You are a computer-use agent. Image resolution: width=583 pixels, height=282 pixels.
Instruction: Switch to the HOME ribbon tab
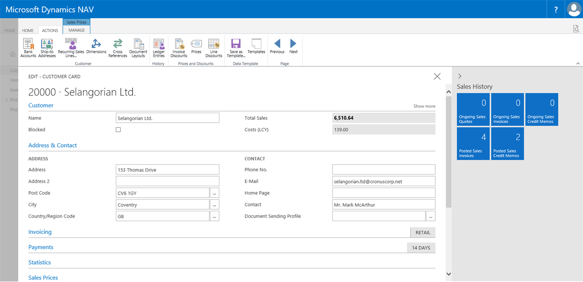pos(28,30)
